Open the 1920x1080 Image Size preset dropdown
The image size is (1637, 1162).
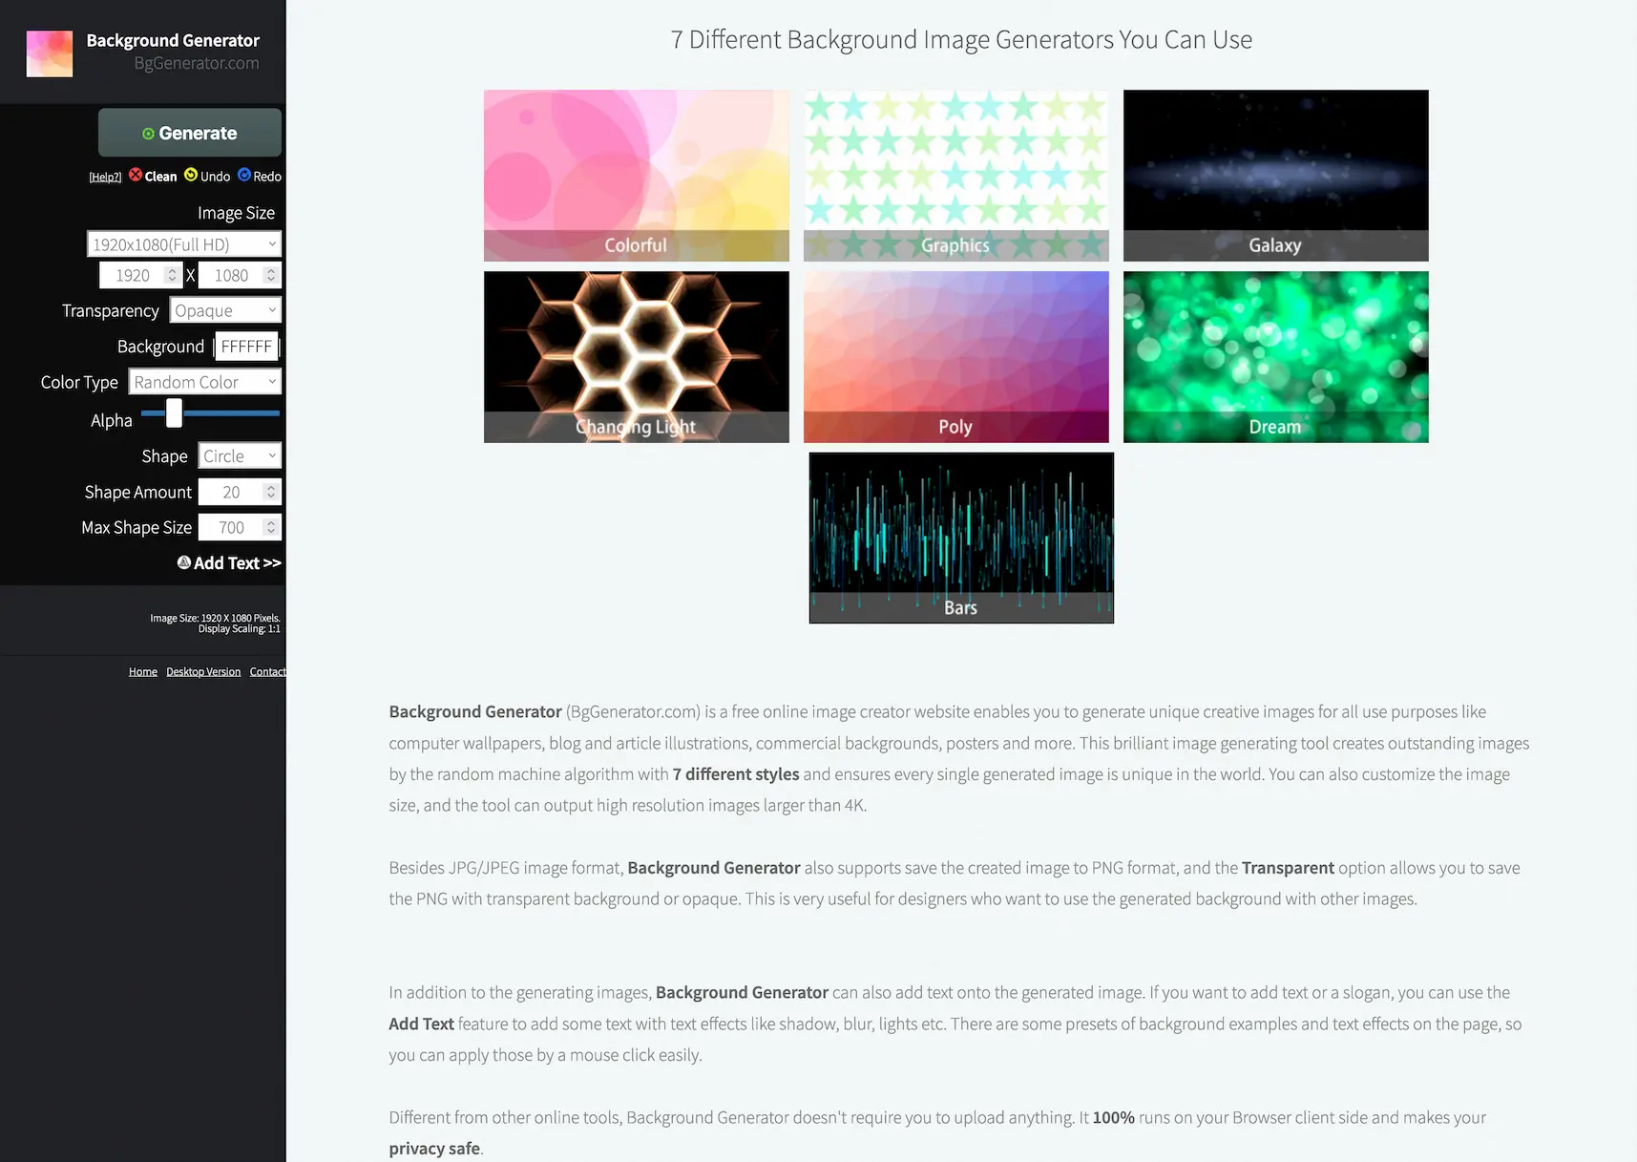(x=182, y=243)
